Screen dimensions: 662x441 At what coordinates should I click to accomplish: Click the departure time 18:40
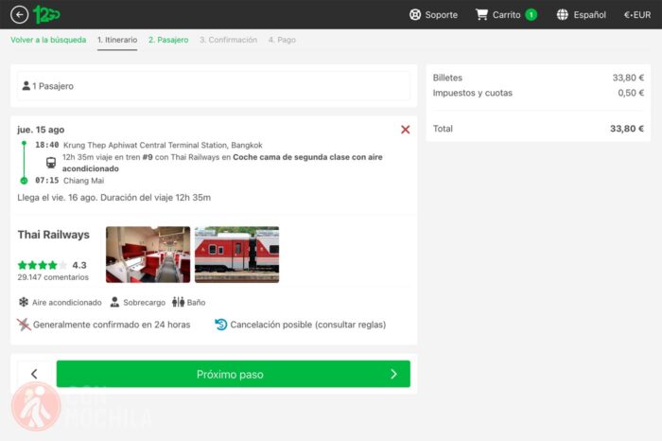pos(47,145)
